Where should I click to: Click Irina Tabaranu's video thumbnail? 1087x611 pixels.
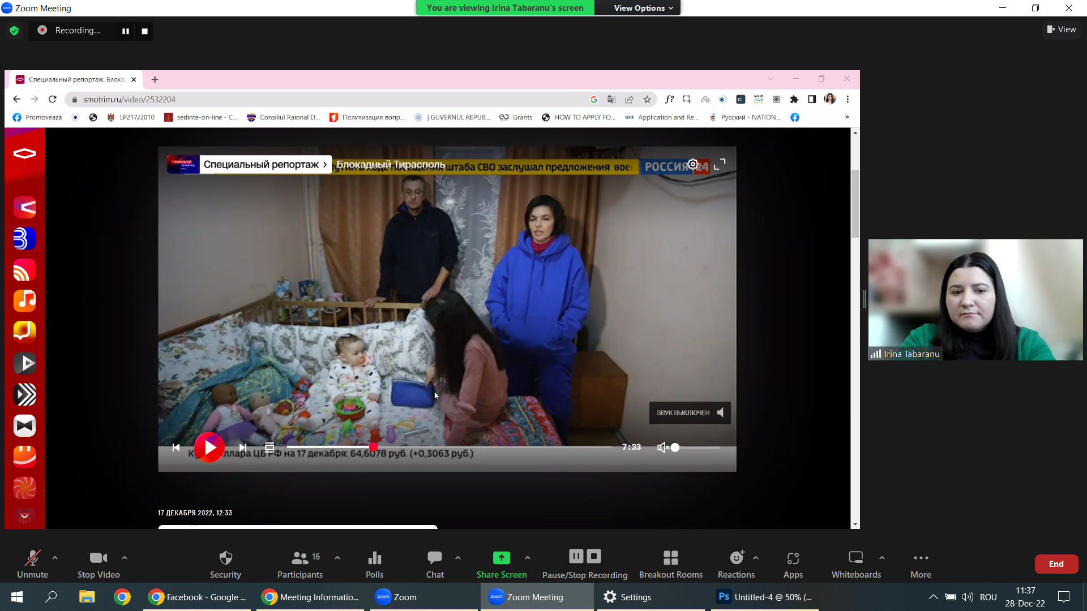975,300
